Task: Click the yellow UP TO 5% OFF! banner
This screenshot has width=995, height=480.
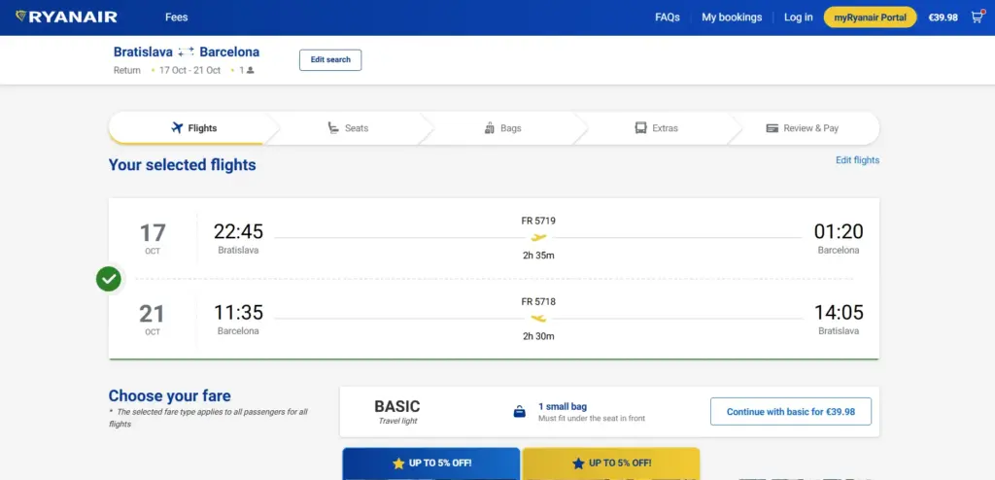Action: (611, 463)
